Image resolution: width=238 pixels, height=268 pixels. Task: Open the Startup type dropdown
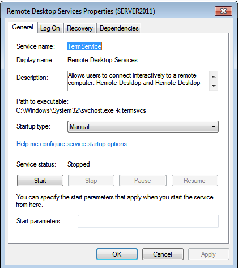pos(143,127)
